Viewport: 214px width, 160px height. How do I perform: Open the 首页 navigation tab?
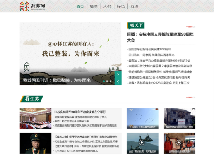click(80, 7)
